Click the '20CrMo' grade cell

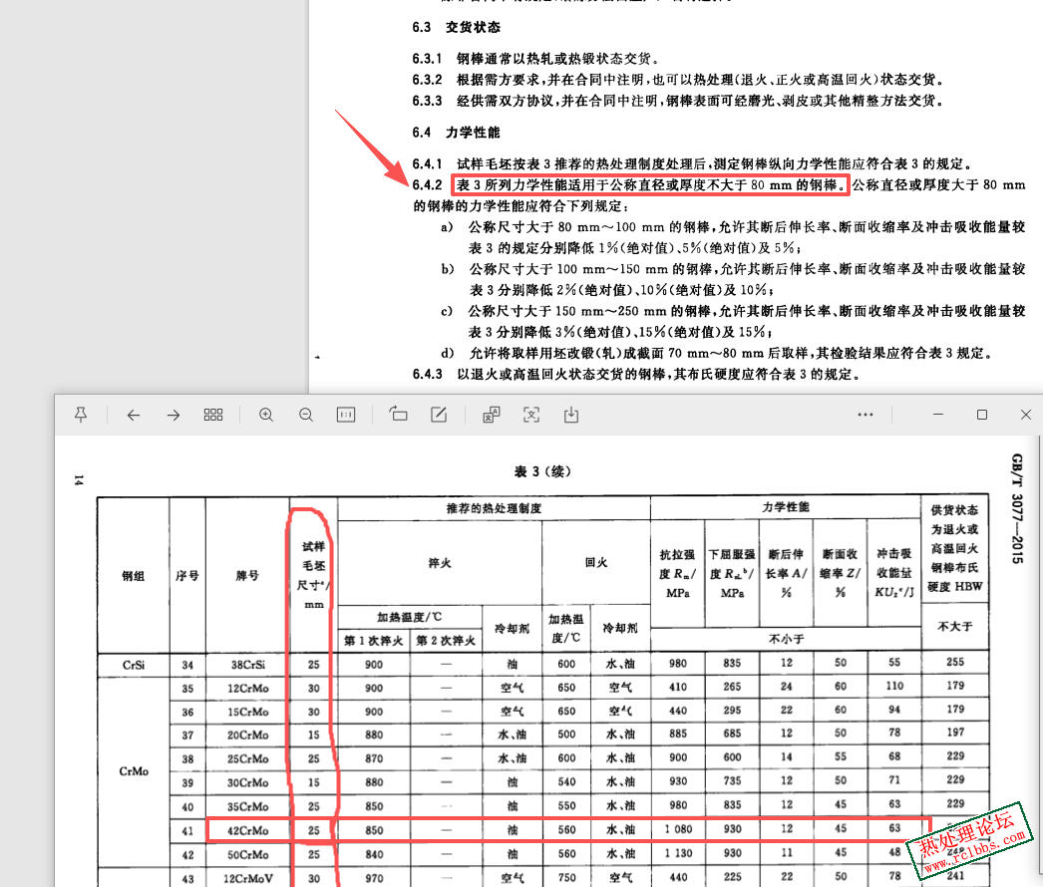[x=248, y=736]
